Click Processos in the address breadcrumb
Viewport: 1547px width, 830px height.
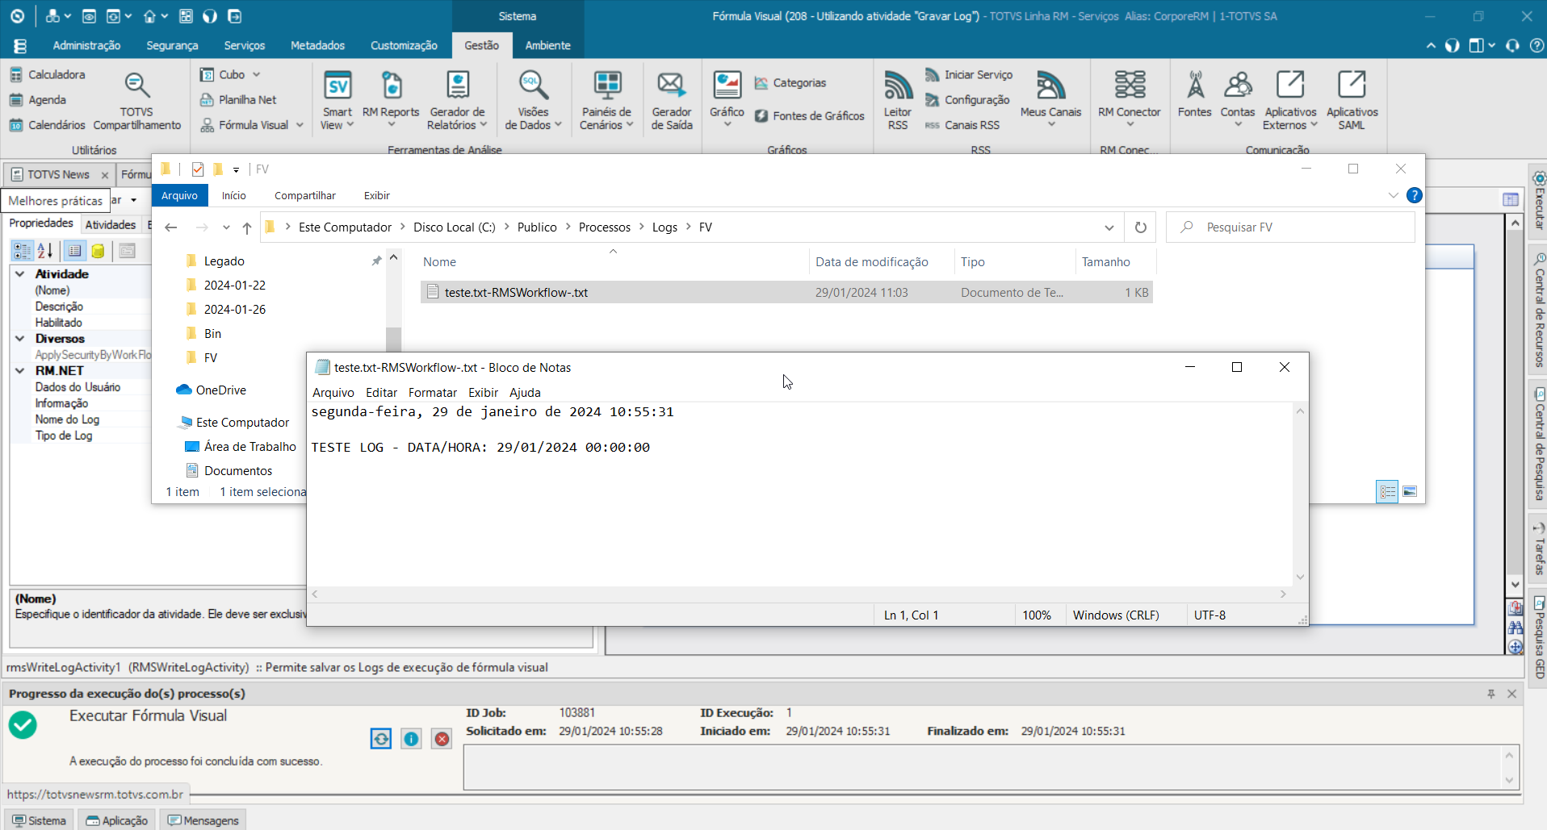click(604, 227)
